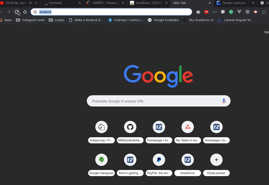The width and height of the screenshot is (269, 185).
Task: Open the Instagram tools bookmark folder
Action: point(30,20)
